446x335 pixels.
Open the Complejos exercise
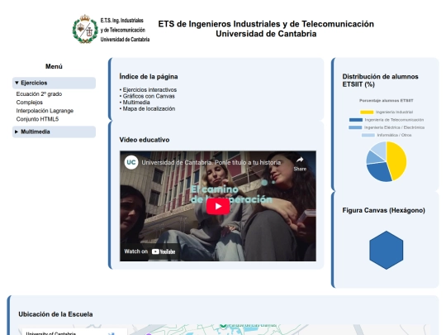[x=29, y=103]
